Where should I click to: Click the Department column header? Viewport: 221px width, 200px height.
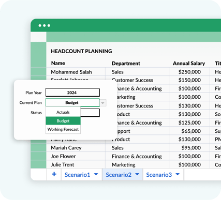pos(126,64)
